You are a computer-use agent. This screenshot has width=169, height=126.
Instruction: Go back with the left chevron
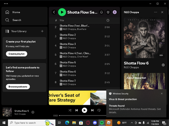click(54, 12)
